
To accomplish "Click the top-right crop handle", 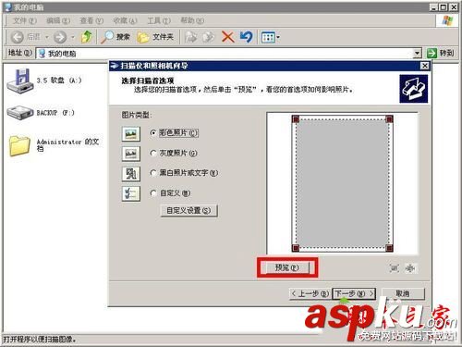I will pos(389,119).
